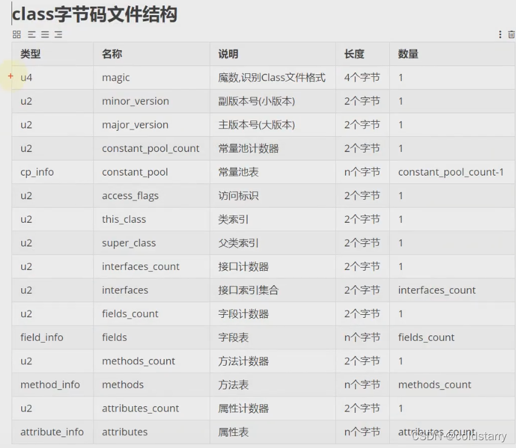
Task: Select the 'fields' name cell
Action: tap(115, 338)
